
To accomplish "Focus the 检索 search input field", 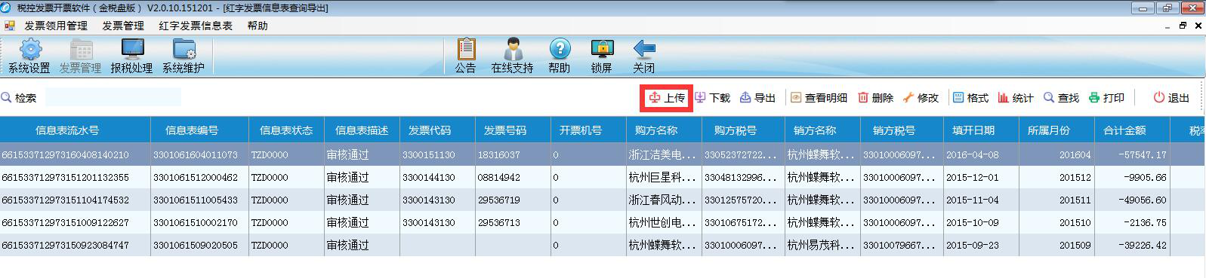I will (x=113, y=97).
